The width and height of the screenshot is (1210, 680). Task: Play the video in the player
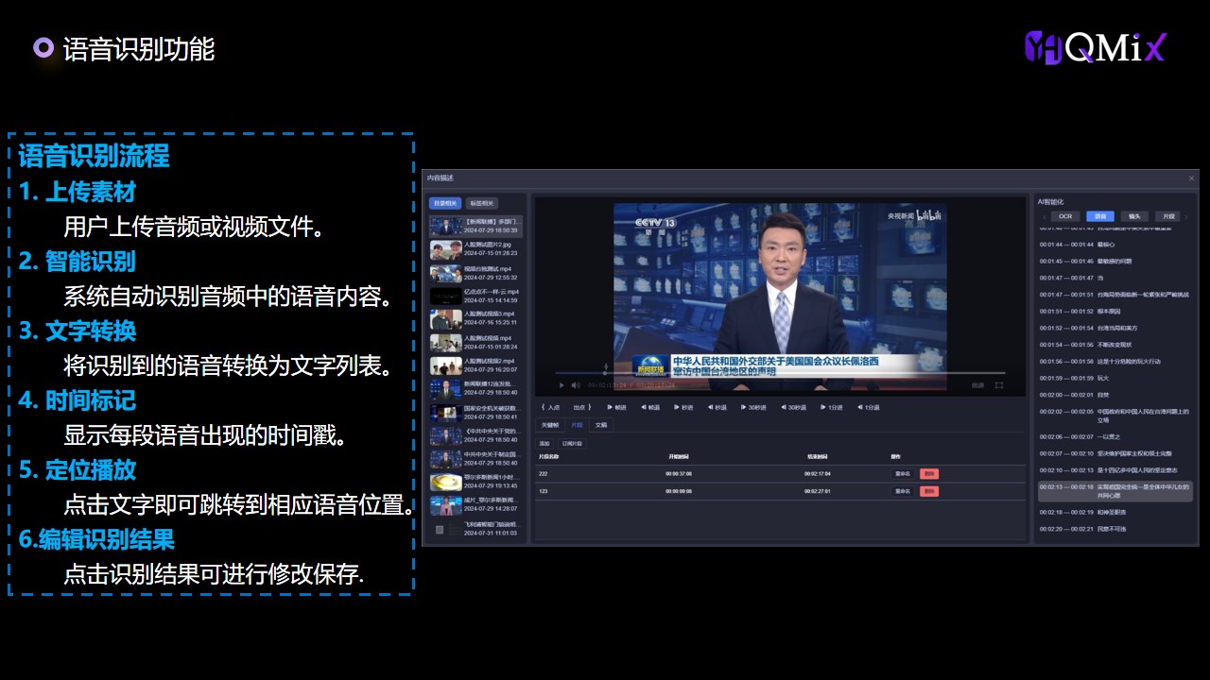pos(562,385)
